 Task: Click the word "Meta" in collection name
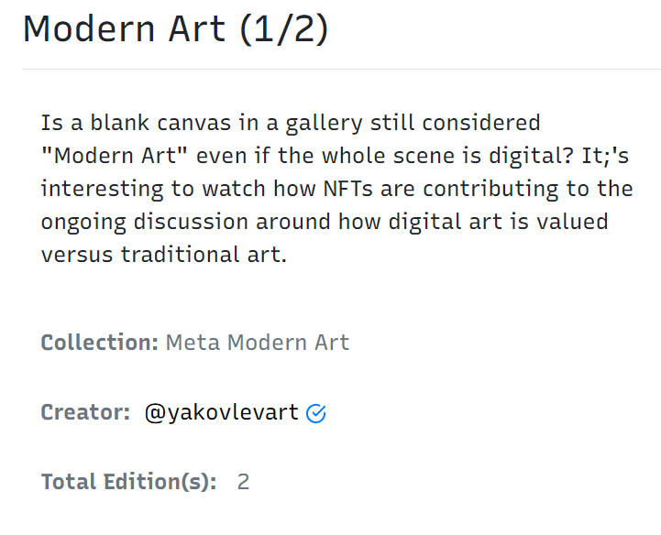tap(193, 342)
